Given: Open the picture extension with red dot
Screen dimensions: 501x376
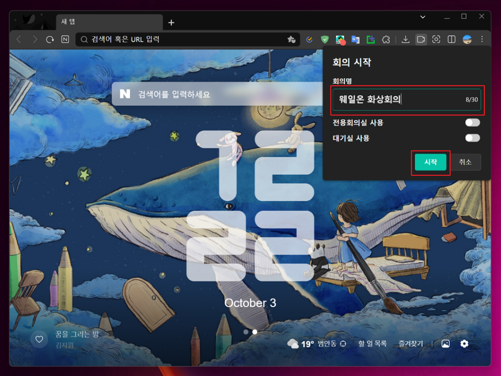Looking at the screenshot, I should pyautogui.click(x=340, y=40).
